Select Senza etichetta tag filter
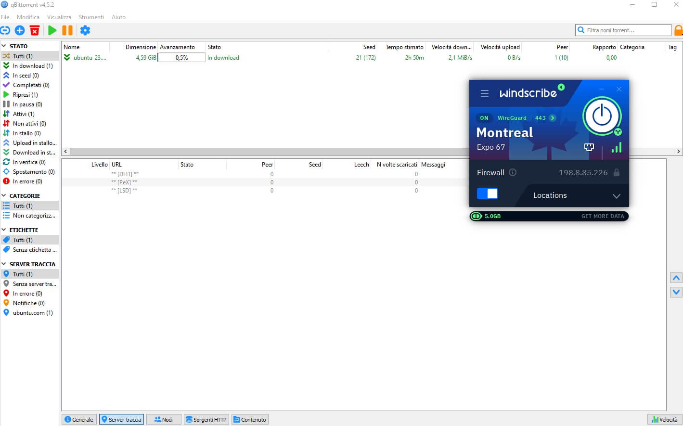The width and height of the screenshot is (683, 426). pyautogui.click(x=30, y=250)
